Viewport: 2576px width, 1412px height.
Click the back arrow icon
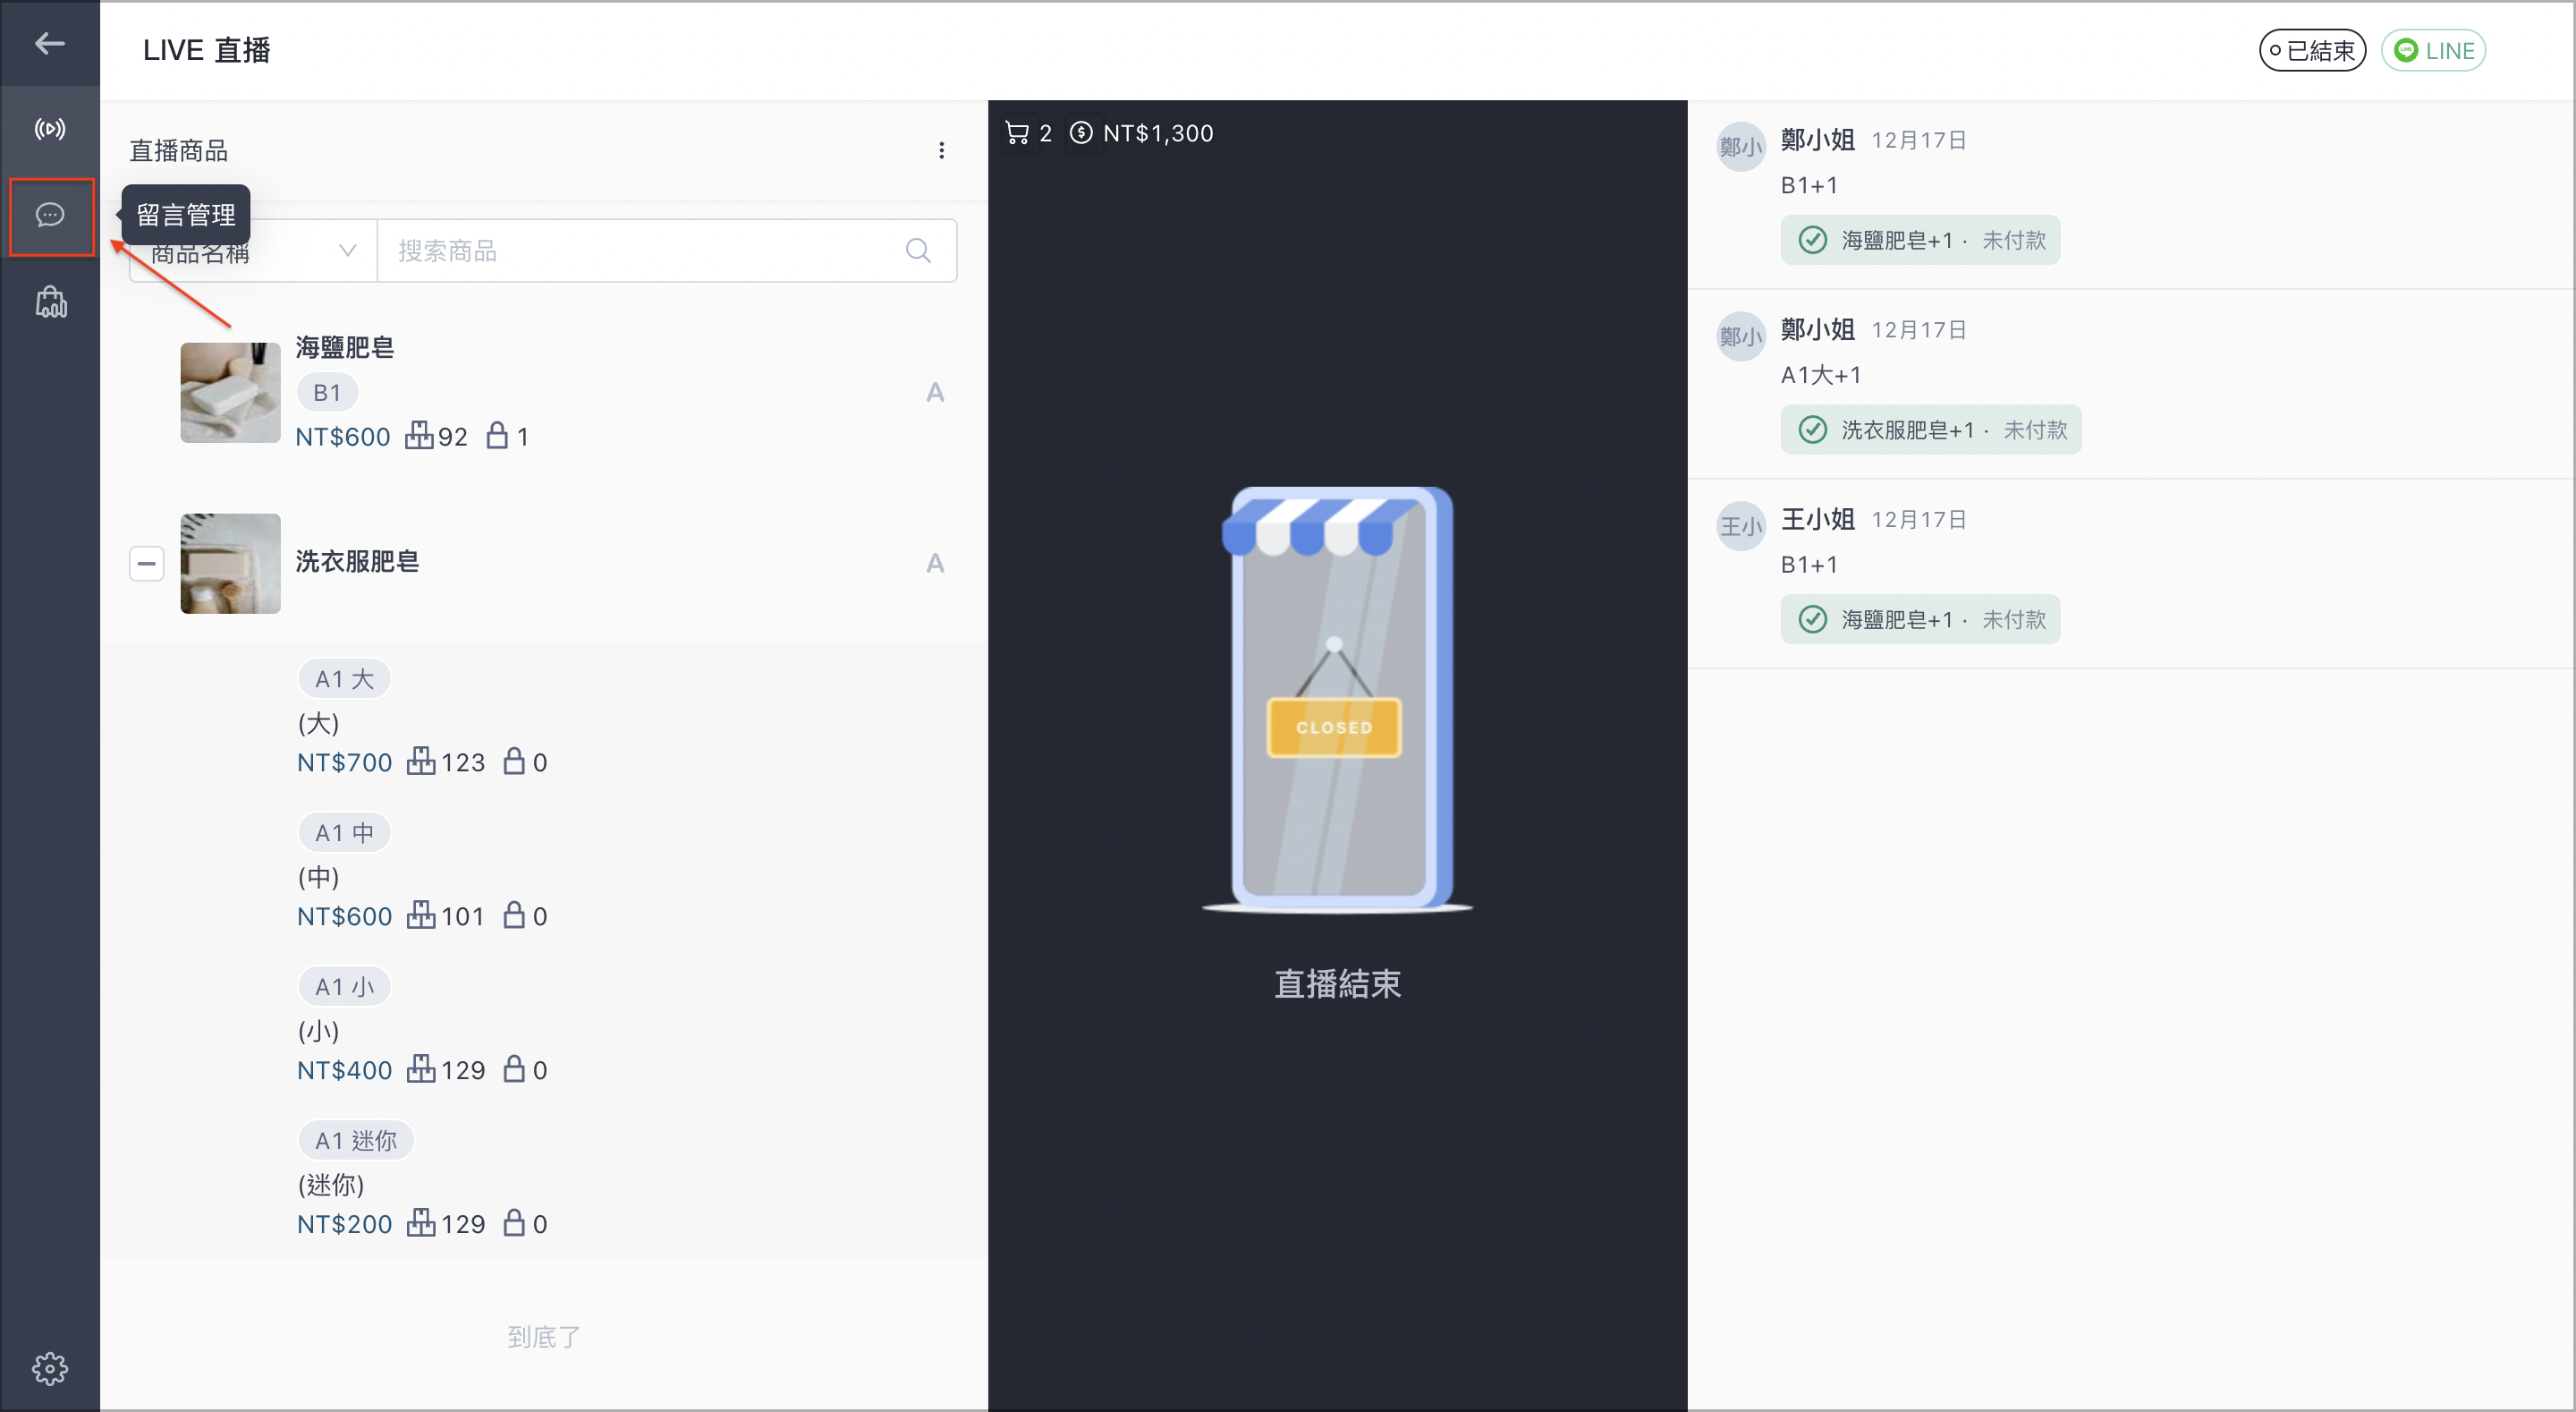(x=49, y=43)
